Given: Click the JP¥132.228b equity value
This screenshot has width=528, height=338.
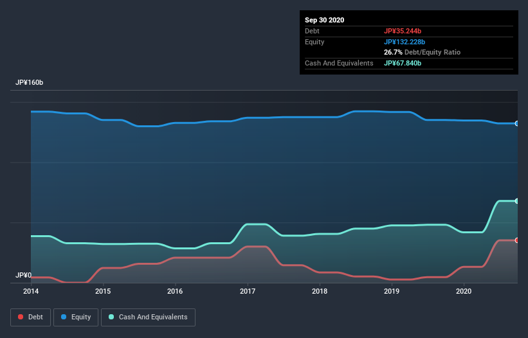Looking at the screenshot, I should (x=405, y=42).
